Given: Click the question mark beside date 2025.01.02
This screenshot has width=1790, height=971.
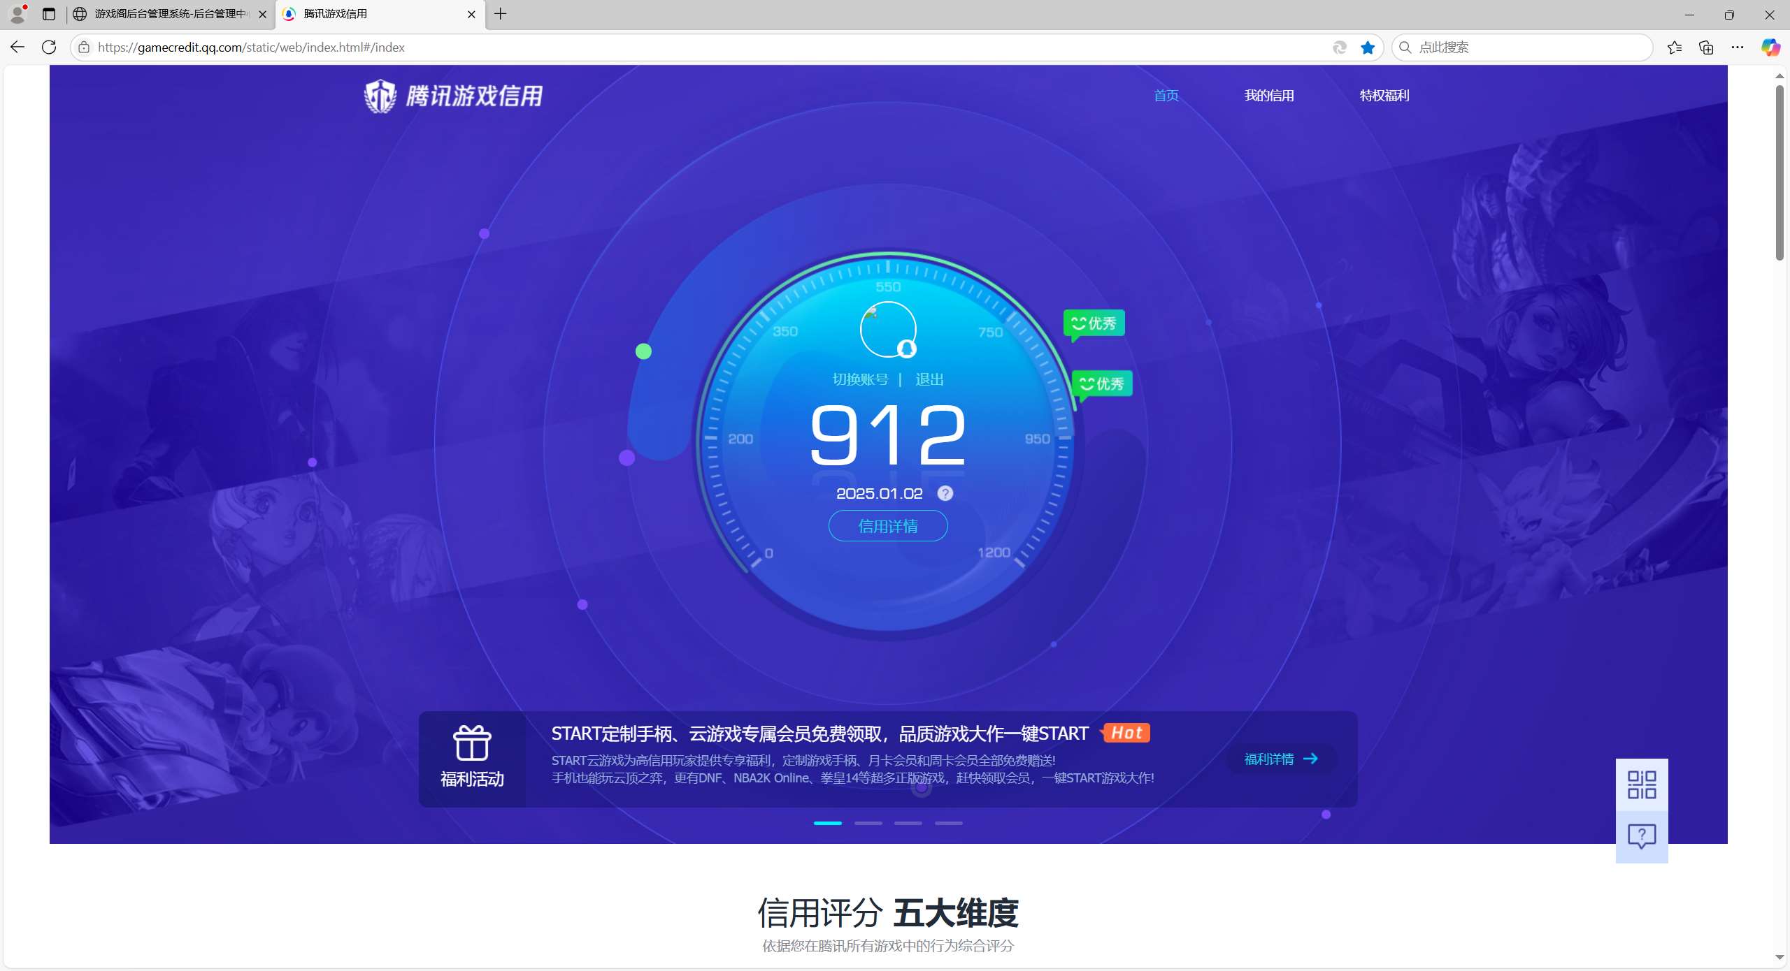Looking at the screenshot, I should (945, 493).
